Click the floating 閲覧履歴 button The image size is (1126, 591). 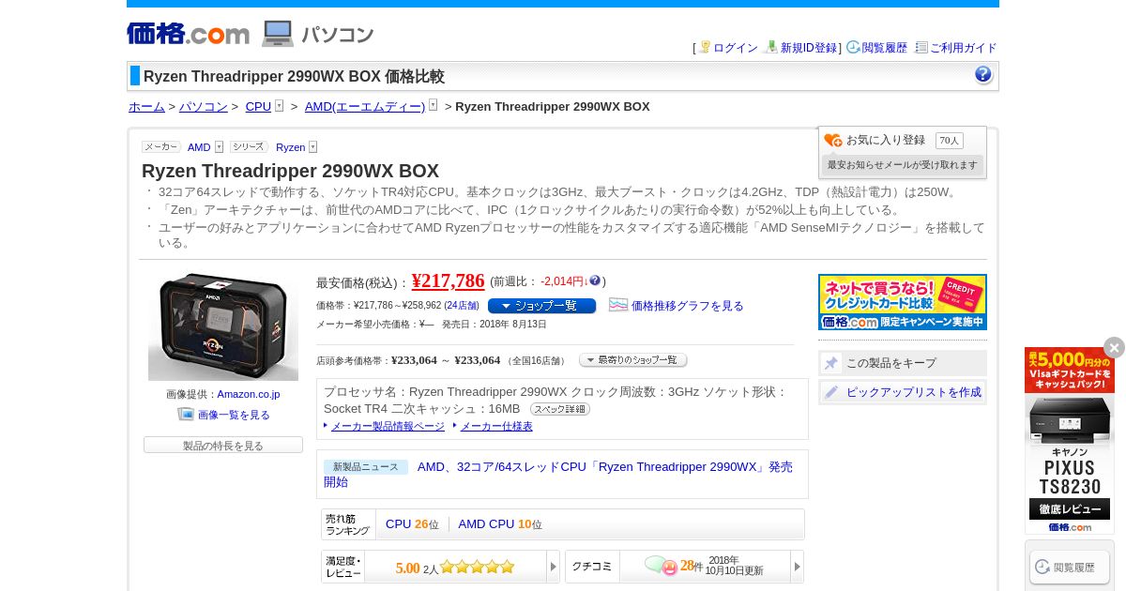(1070, 568)
